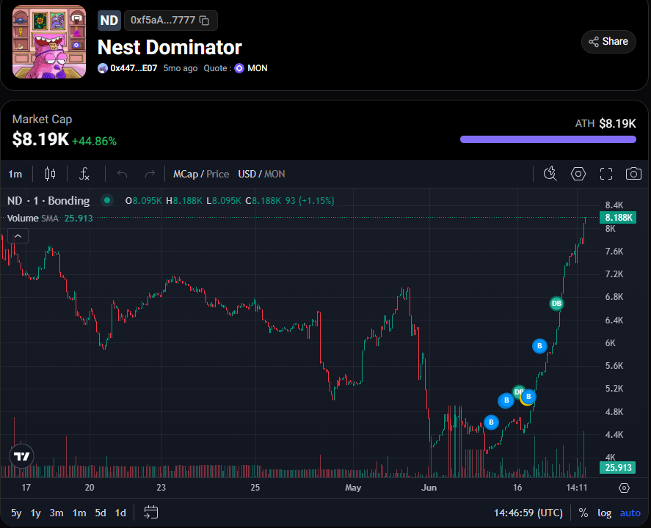Click the ATH progress bar
Image resolution: width=651 pixels, height=528 pixels.
(x=548, y=139)
